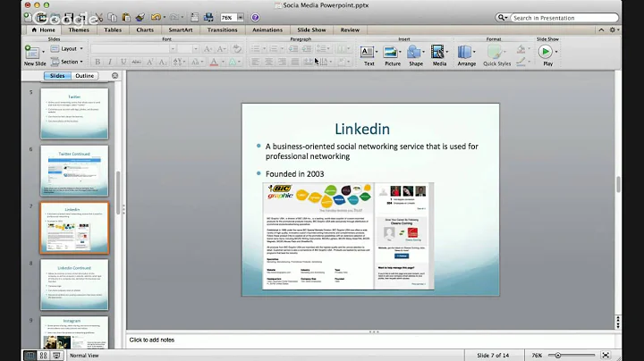
Task: Open the zoom percentage dropdown in toolbar
Action: click(241, 18)
